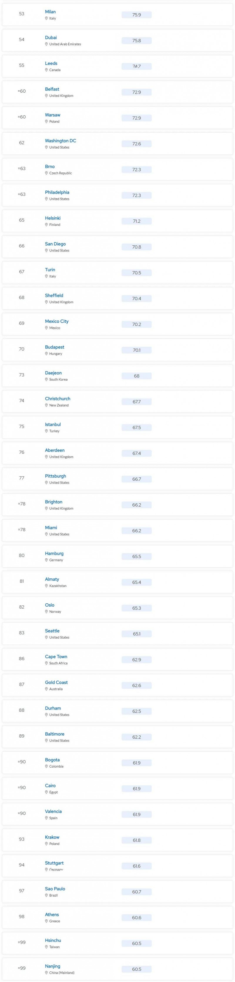This screenshot has height=982, width=235.
Task: Select the Mexico City link
Action: pos(57,321)
